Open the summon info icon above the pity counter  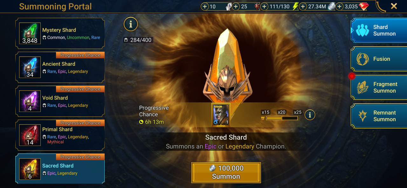pos(130,24)
